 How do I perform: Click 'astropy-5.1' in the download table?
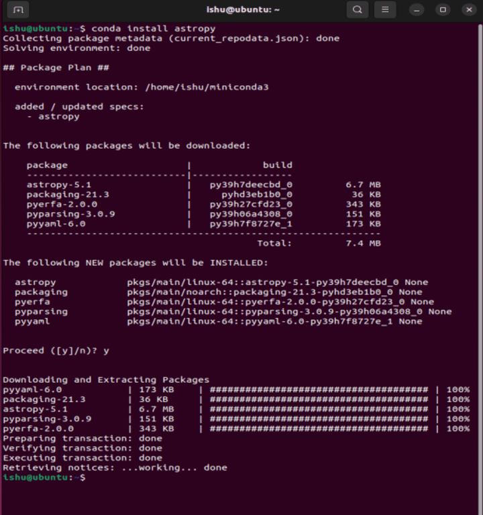point(59,184)
